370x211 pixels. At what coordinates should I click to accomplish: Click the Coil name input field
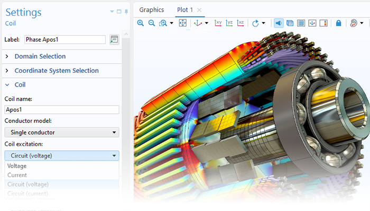(62, 110)
